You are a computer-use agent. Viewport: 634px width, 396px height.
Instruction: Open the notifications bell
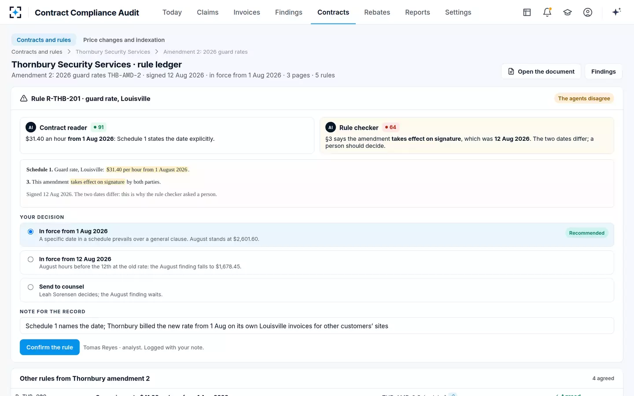[547, 12]
